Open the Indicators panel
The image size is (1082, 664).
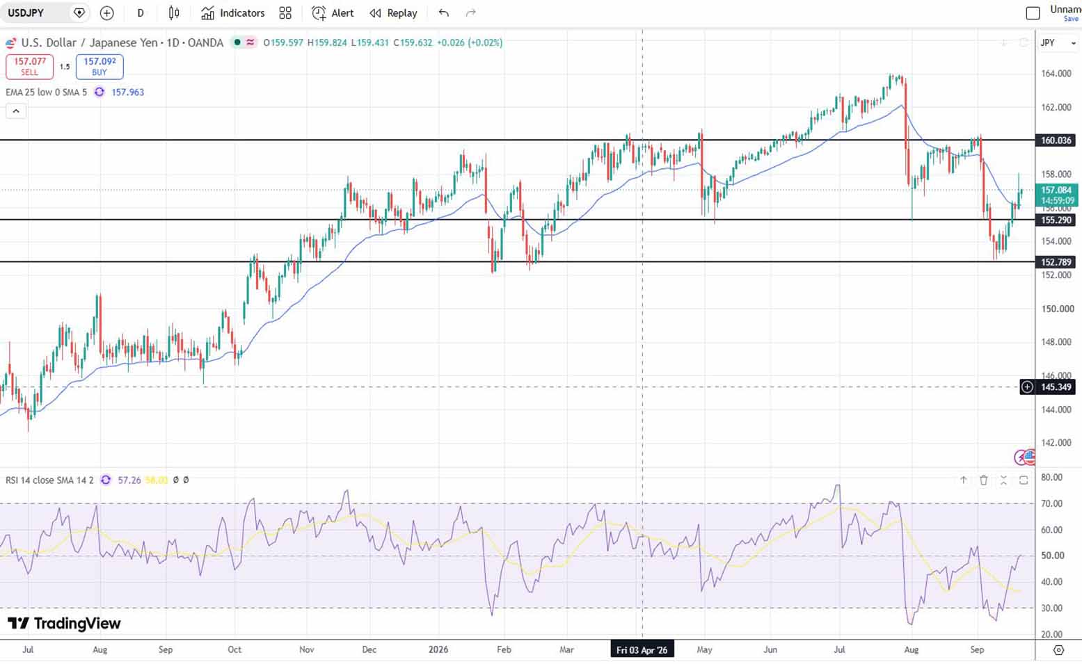[x=232, y=13]
